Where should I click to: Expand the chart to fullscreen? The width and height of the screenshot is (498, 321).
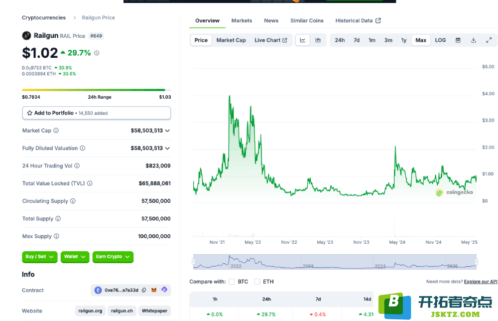[x=489, y=40]
